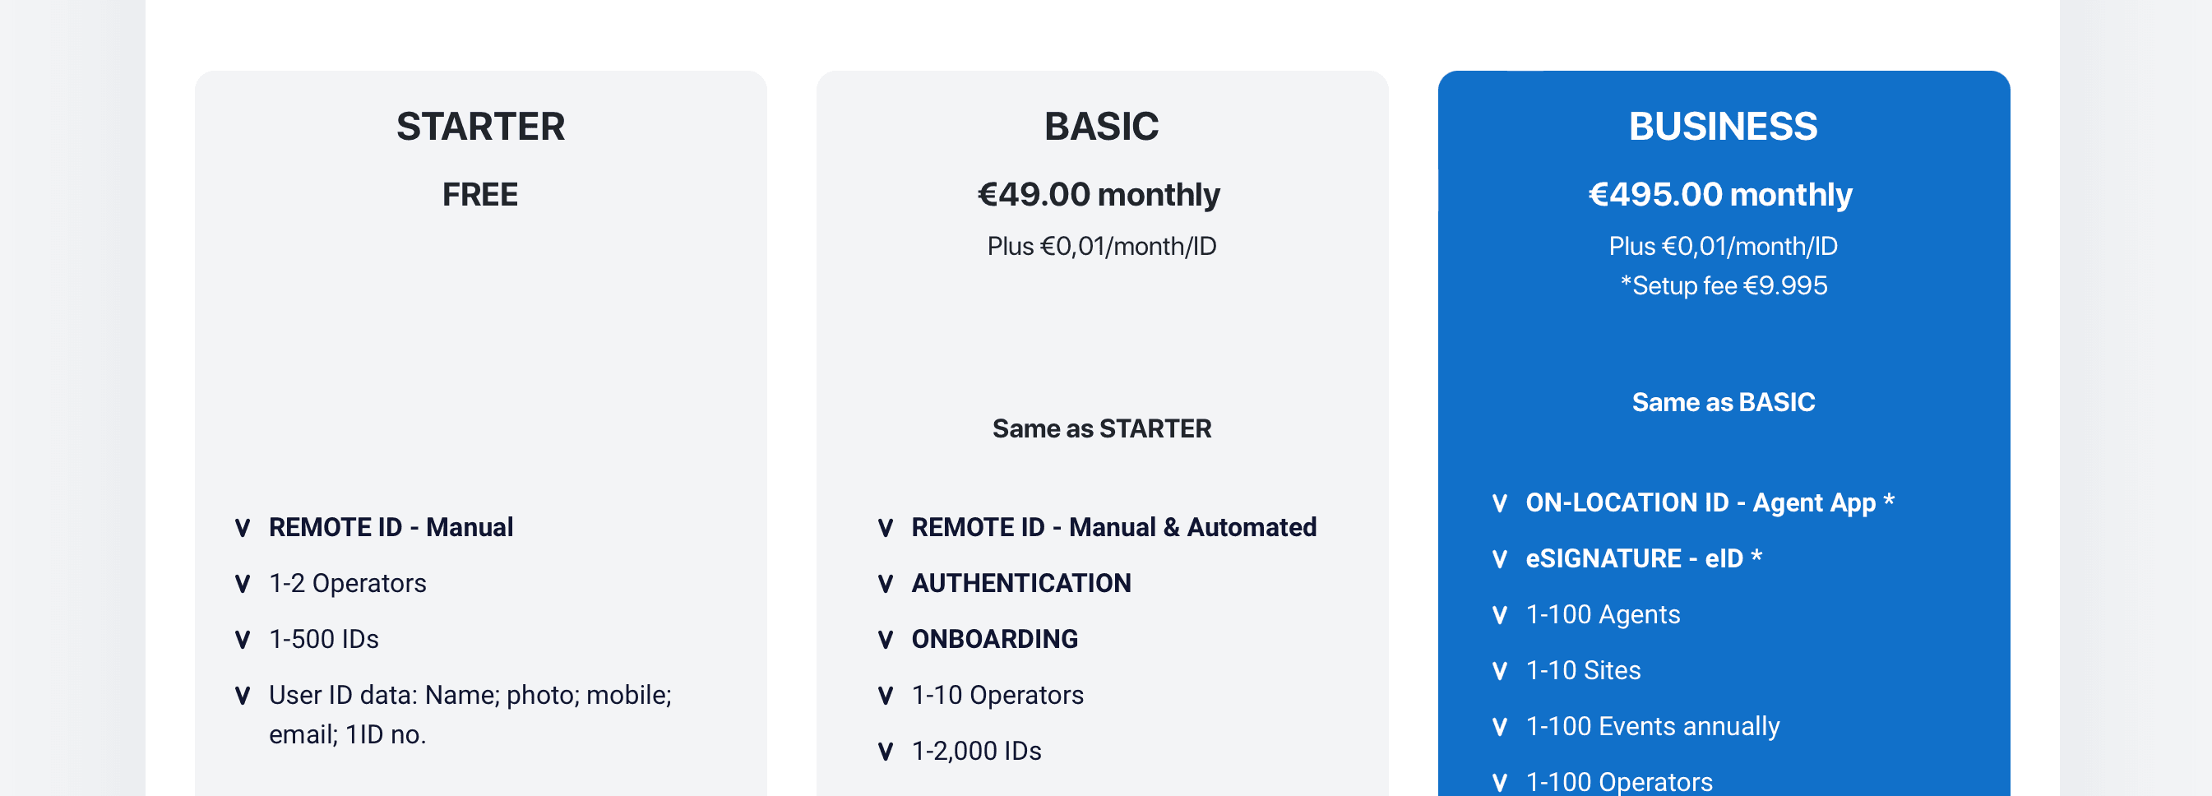Click checkmark icon next to 1-2 Operators
The image size is (2212, 796).
tap(242, 584)
